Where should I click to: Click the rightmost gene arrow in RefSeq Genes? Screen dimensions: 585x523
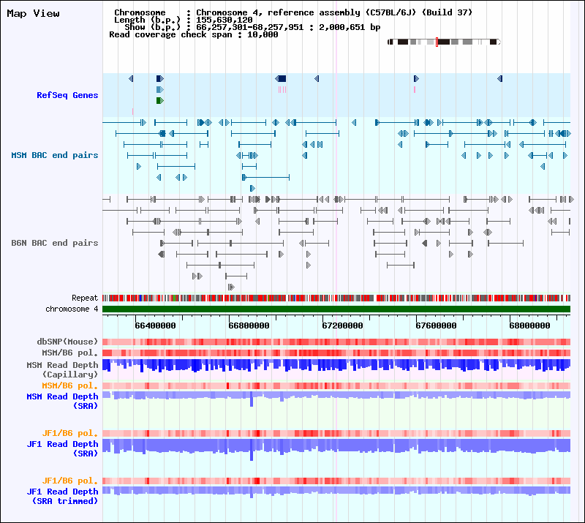click(500, 78)
